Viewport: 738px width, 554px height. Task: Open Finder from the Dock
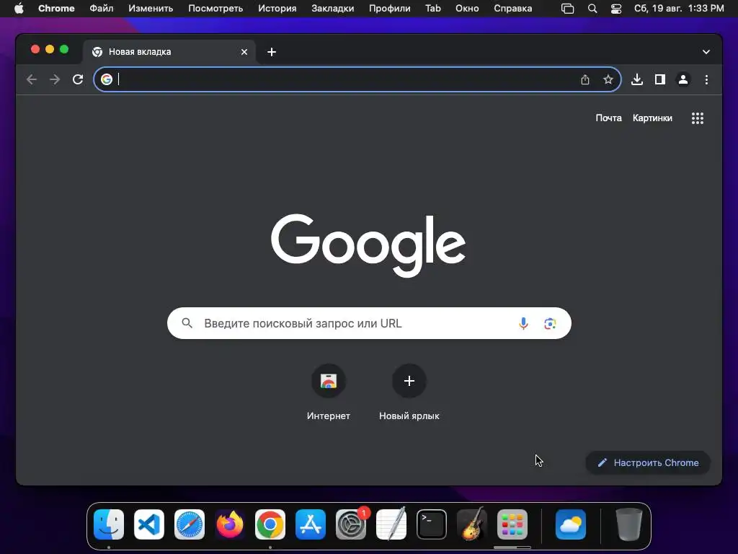coord(109,524)
